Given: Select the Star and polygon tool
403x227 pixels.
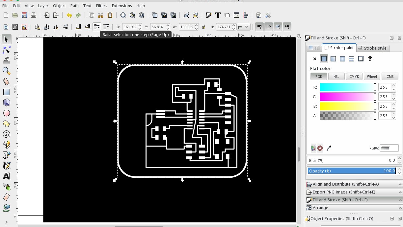Looking at the screenshot, I should tap(6, 124).
